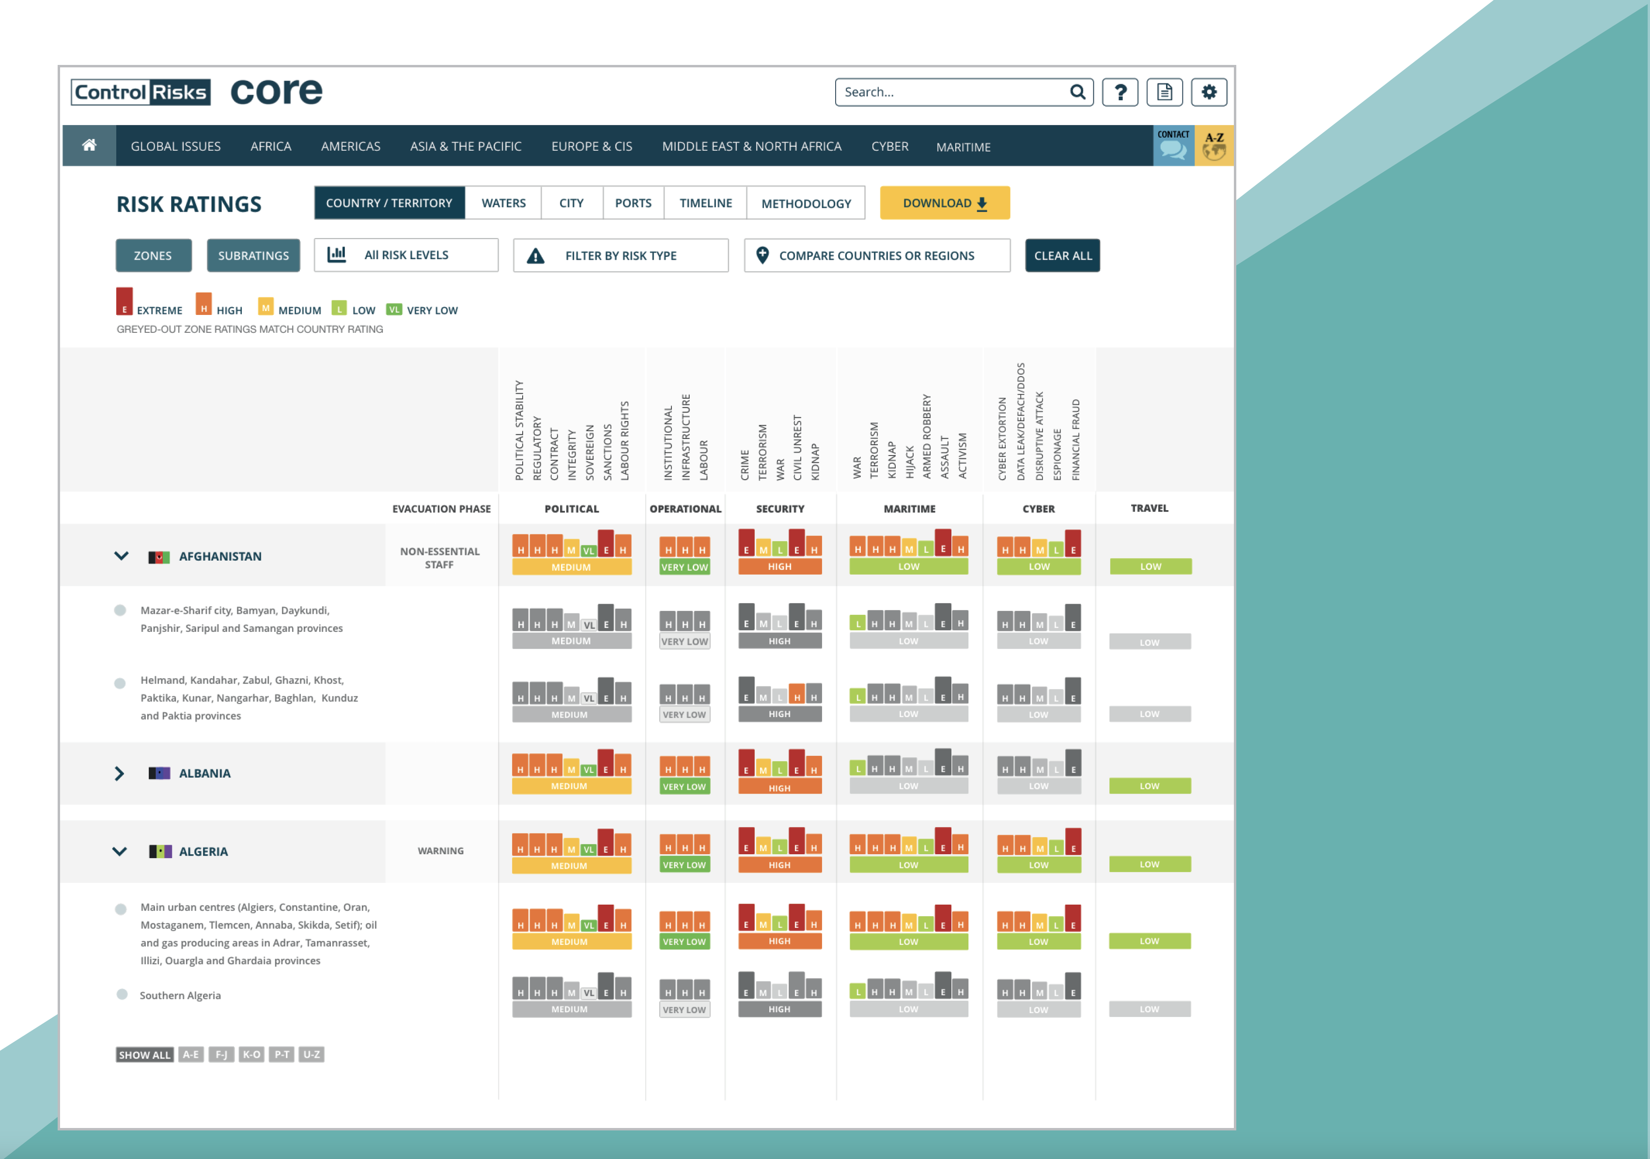
Task: Toggle the Zones button
Action: (x=153, y=255)
